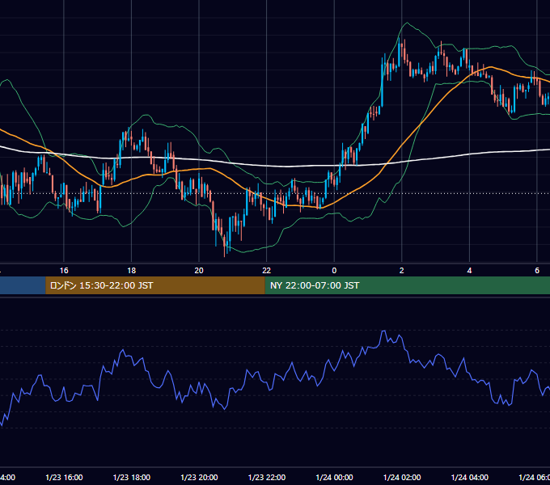Click the blue session bar before London
This screenshot has height=485, width=550.
click(x=23, y=285)
